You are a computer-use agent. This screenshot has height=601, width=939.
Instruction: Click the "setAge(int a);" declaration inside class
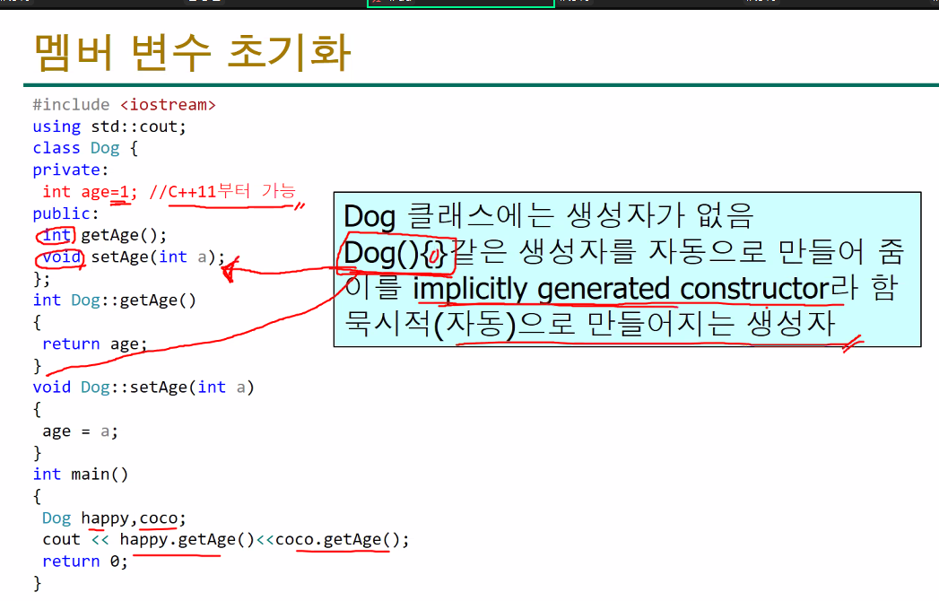(x=158, y=257)
